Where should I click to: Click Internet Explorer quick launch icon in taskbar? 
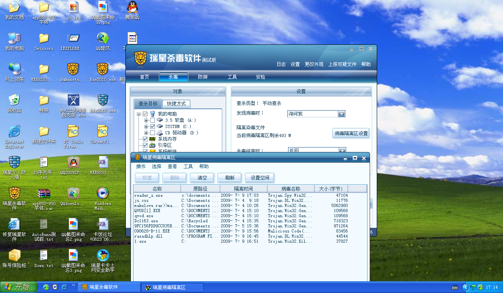pyautogui.click(x=64, y=287)
